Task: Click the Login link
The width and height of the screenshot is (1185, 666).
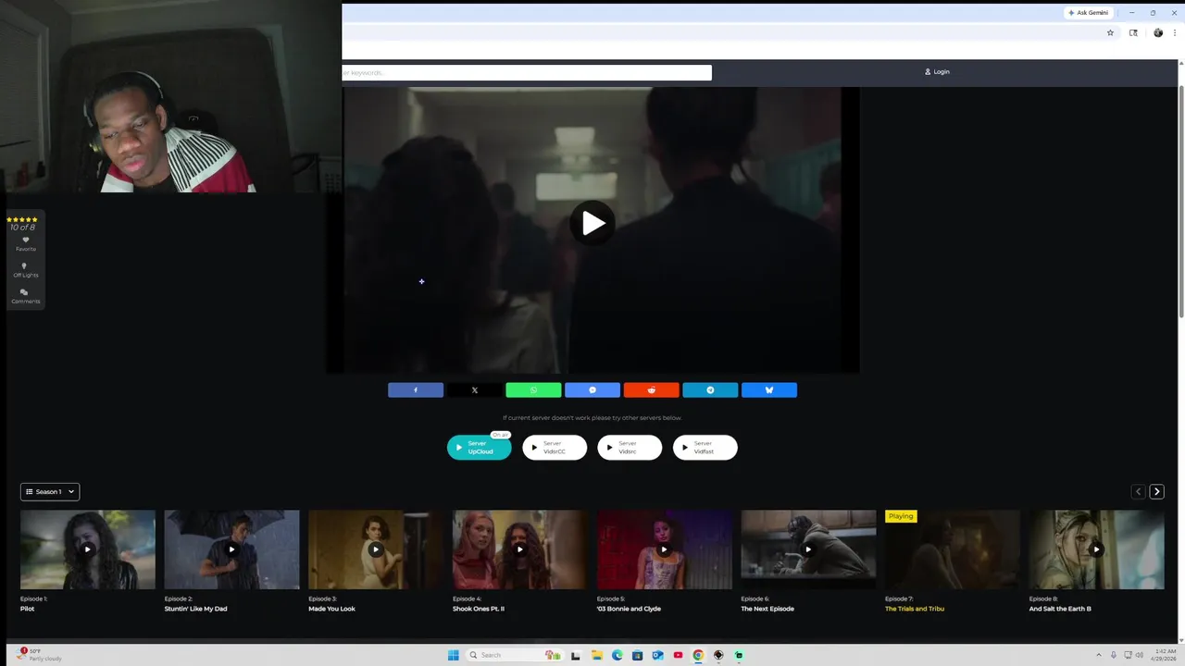Action: [x=937, y=72]
